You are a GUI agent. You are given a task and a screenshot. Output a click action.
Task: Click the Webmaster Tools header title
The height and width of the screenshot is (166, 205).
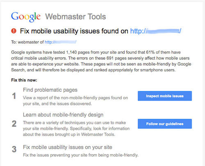75,17
